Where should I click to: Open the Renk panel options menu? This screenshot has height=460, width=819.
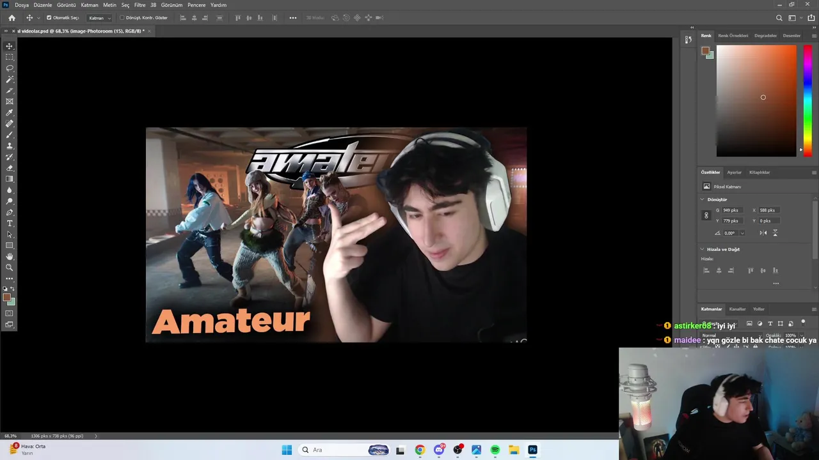click(814, 36)
